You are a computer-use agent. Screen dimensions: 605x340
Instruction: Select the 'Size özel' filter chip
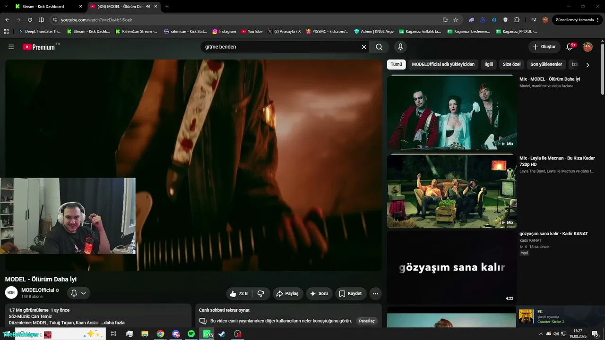(x=511, y=64)
